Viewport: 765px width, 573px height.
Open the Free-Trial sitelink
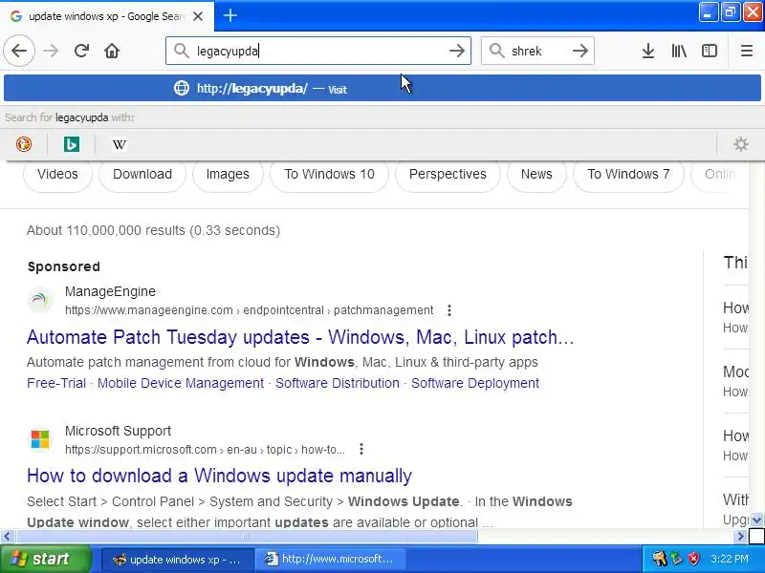[56, 383]
